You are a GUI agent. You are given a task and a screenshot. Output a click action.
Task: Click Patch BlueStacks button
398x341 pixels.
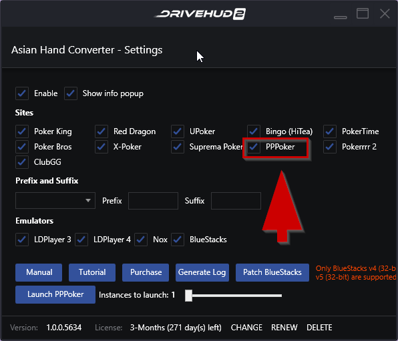pos(272,272)
